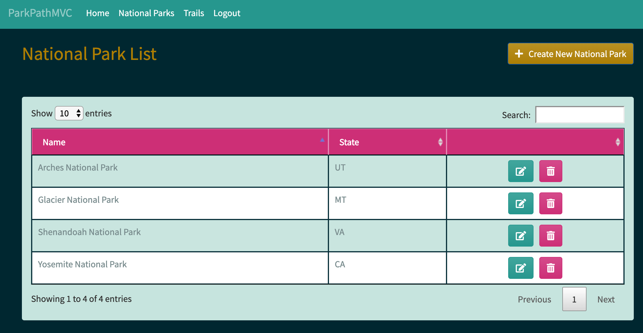Delete the Shenandoah National Park entry

point(551,236)
